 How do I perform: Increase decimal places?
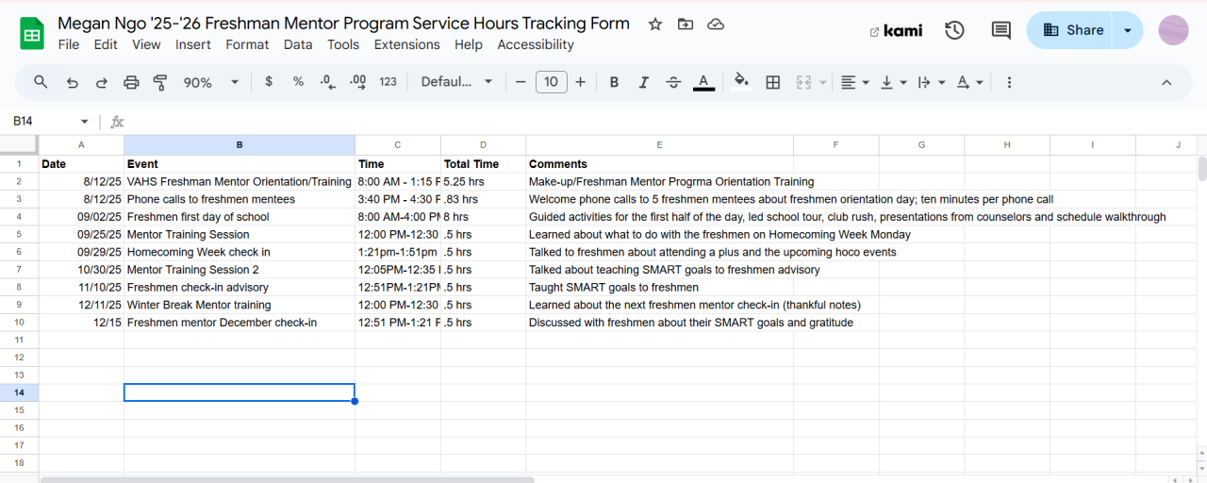(357, 82)
